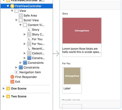Click the Story heading label on canvas
Viewport: 122px width, 110px height.
point(65,14)
